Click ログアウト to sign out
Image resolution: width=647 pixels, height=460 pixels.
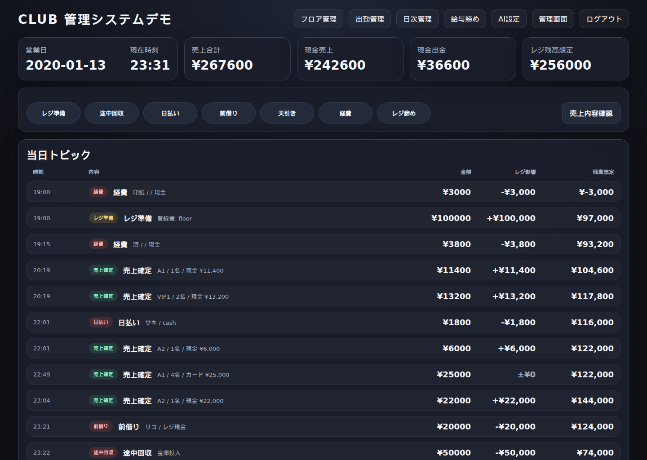(x=604, y=19)
